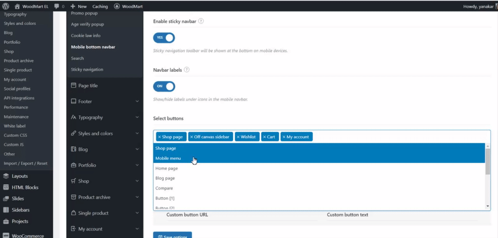Click the Portfolio section icon
This screenshot has width=498, height=238.
[x=74, y=165]
